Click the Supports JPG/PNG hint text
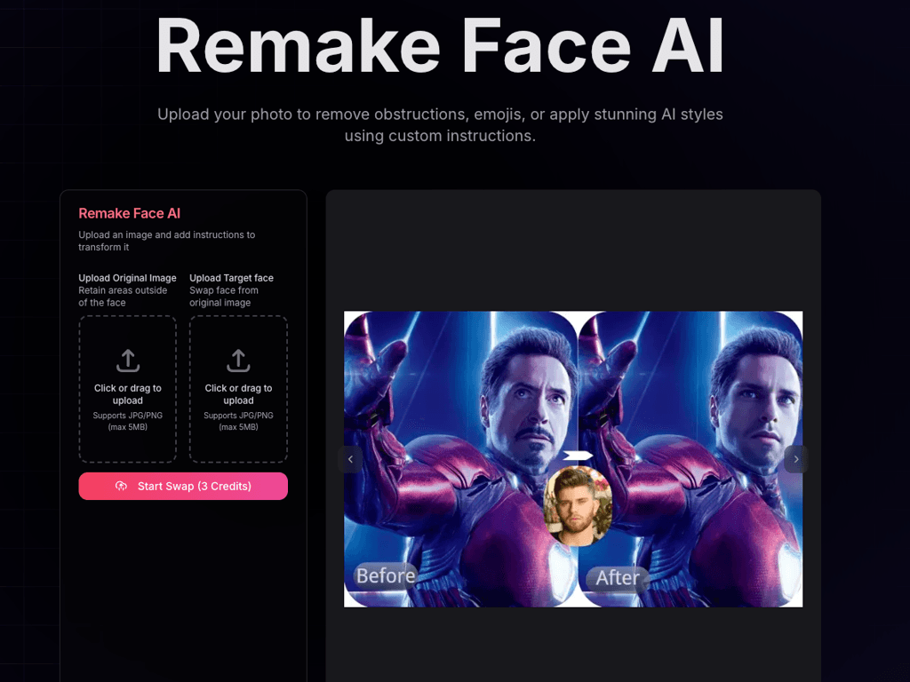 click(127, 414)
